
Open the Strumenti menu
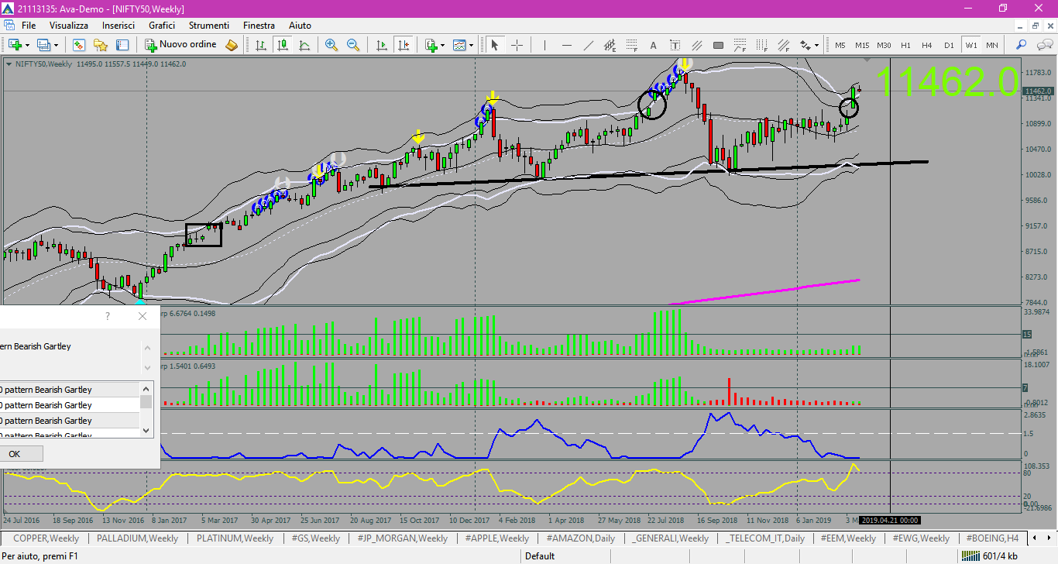tap(209, 26)
